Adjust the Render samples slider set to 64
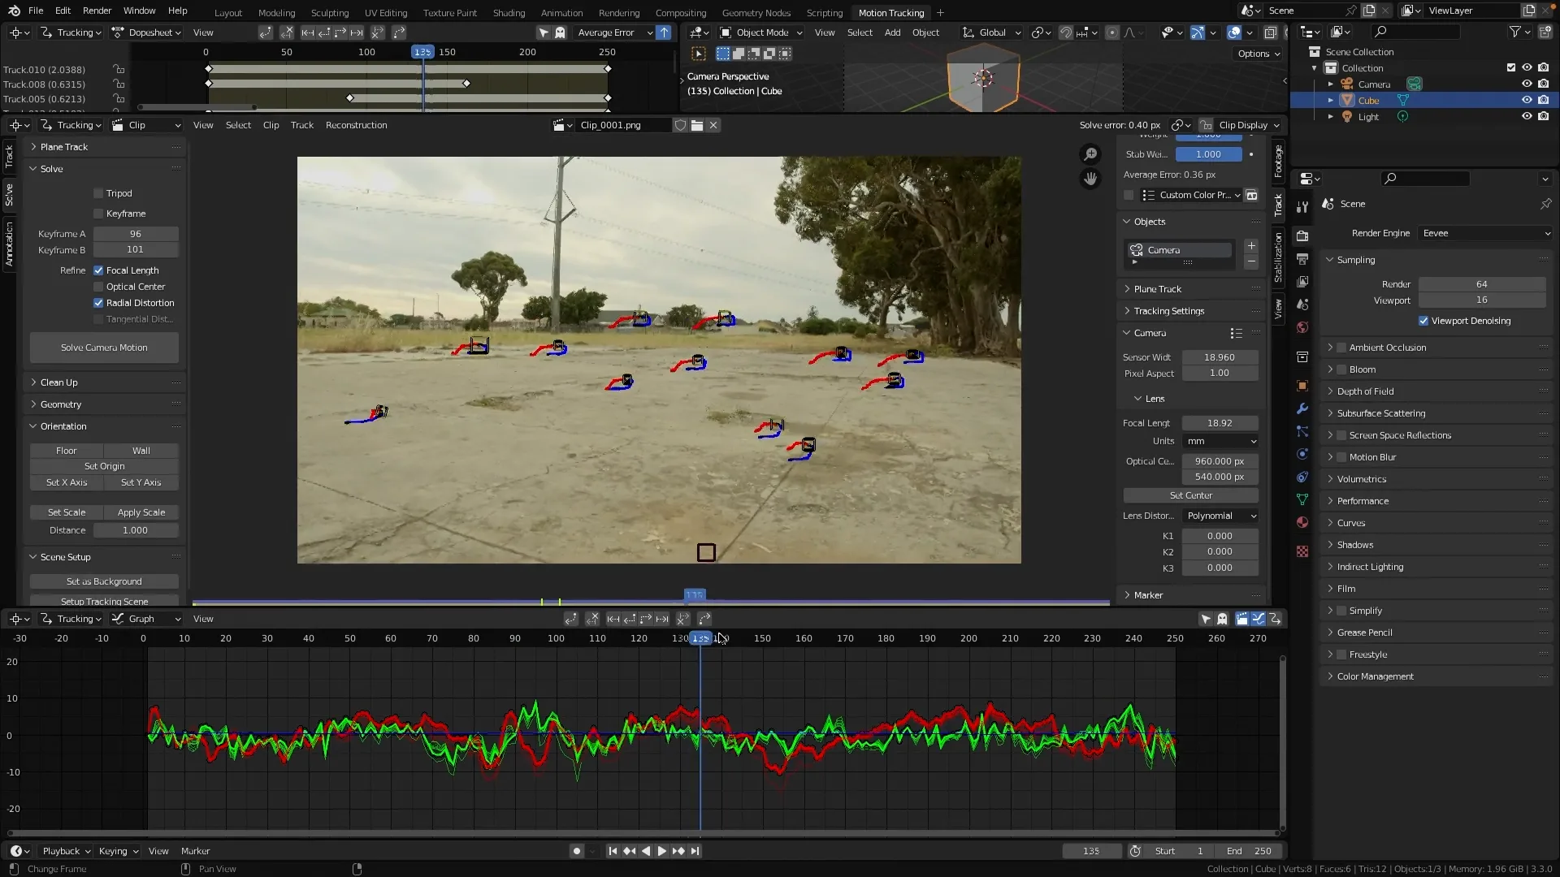 tap(1481, 283)
